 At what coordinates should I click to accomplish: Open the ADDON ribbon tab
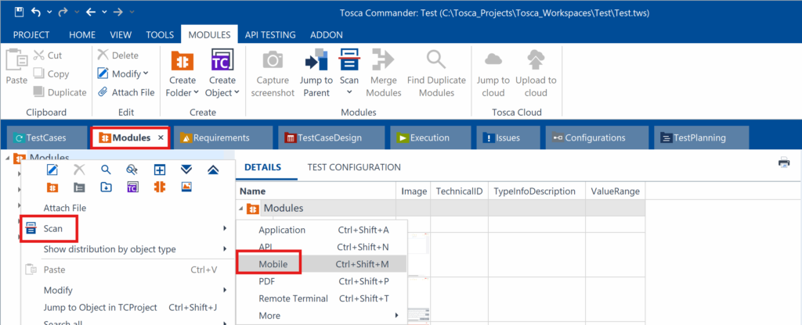327,35
